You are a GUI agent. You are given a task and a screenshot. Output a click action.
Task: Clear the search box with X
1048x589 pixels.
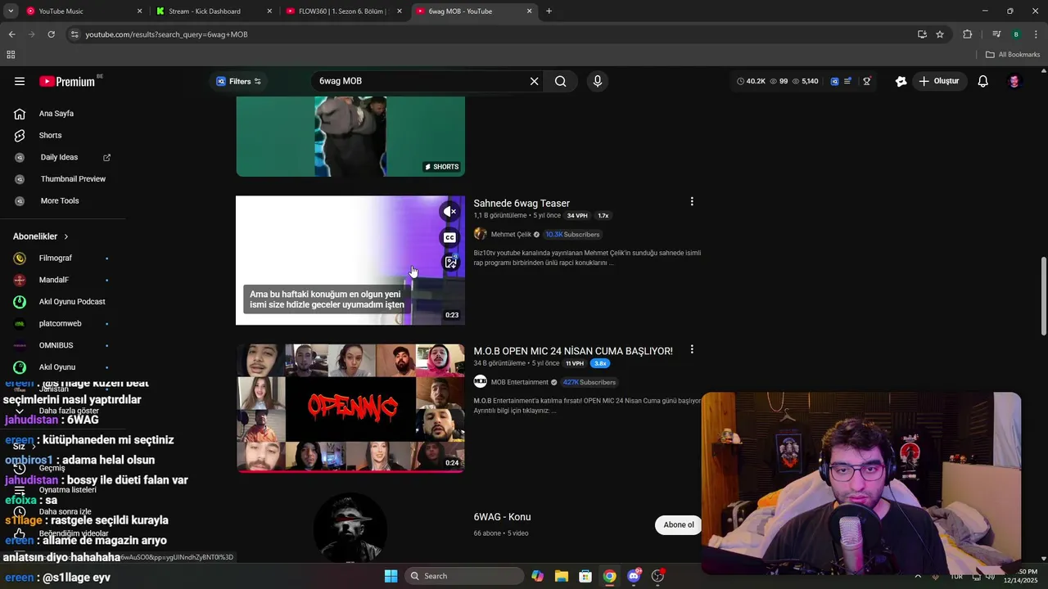point(534,81)
